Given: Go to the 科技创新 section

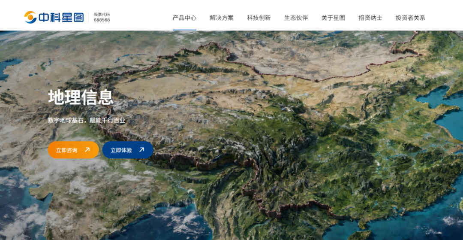Looking at the screenshot, I should pos(259,18).
